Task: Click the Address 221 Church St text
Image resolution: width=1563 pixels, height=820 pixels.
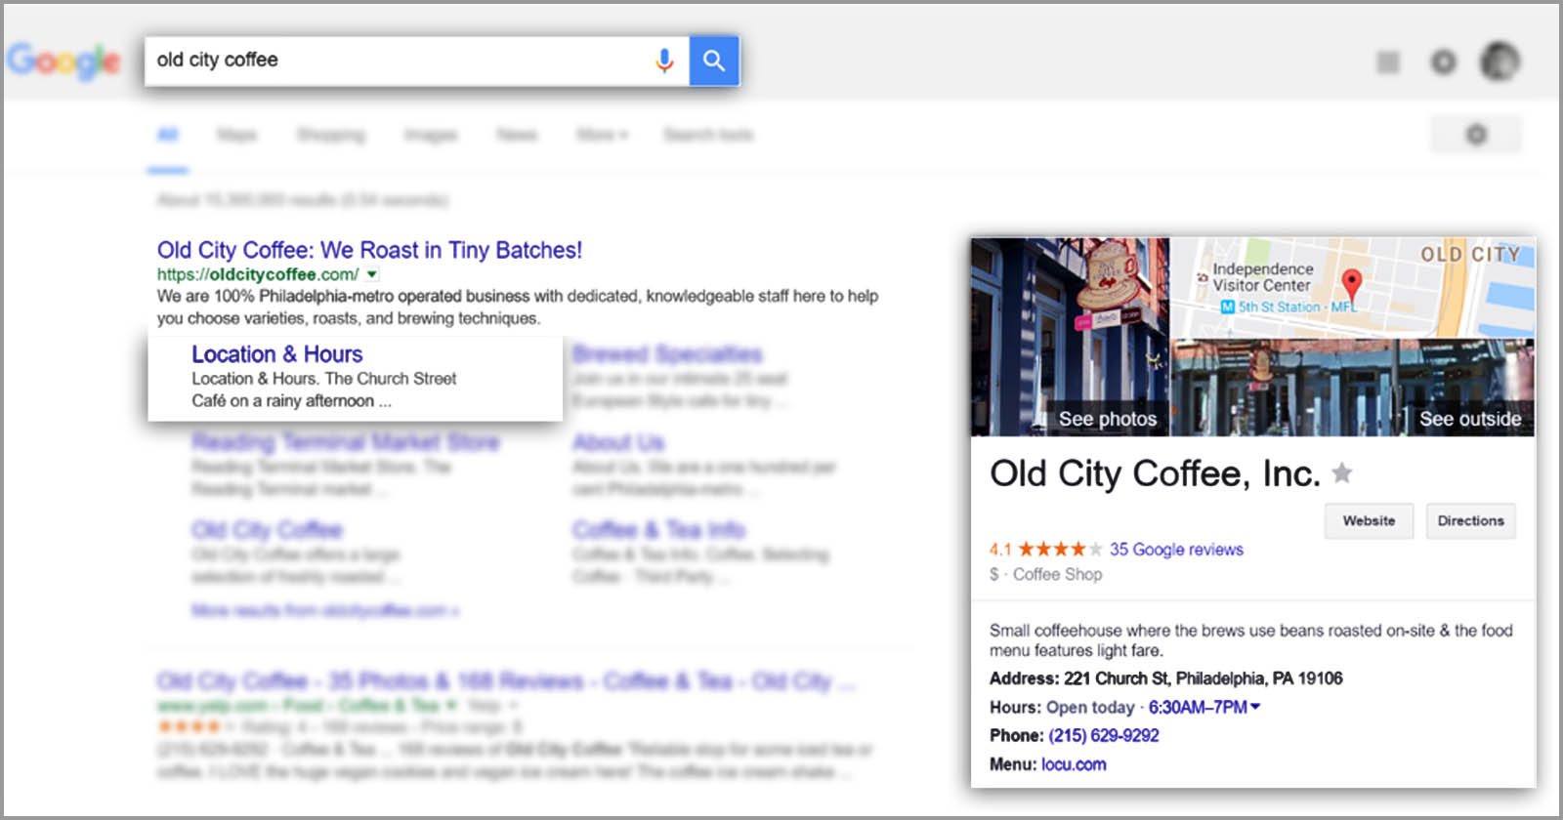Action: pyautogui.click(x=1166, y=678)
